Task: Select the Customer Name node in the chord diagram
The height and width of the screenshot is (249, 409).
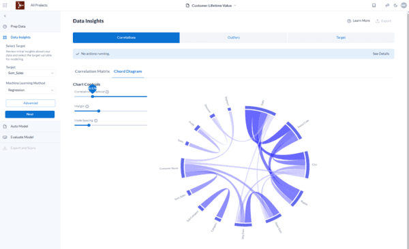Action: point(183,168)
